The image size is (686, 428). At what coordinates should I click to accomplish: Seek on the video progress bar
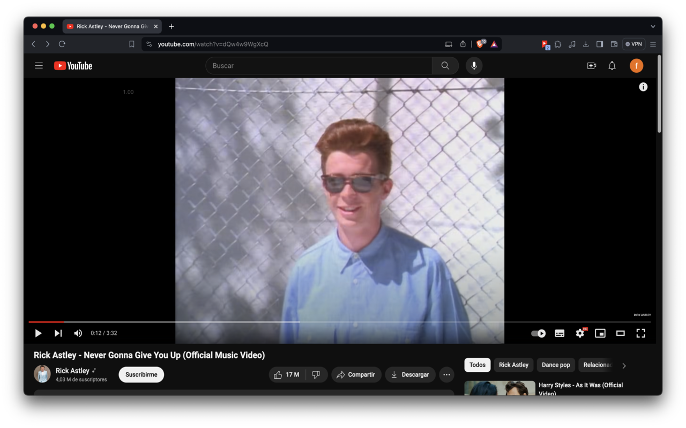coord(340,322)
